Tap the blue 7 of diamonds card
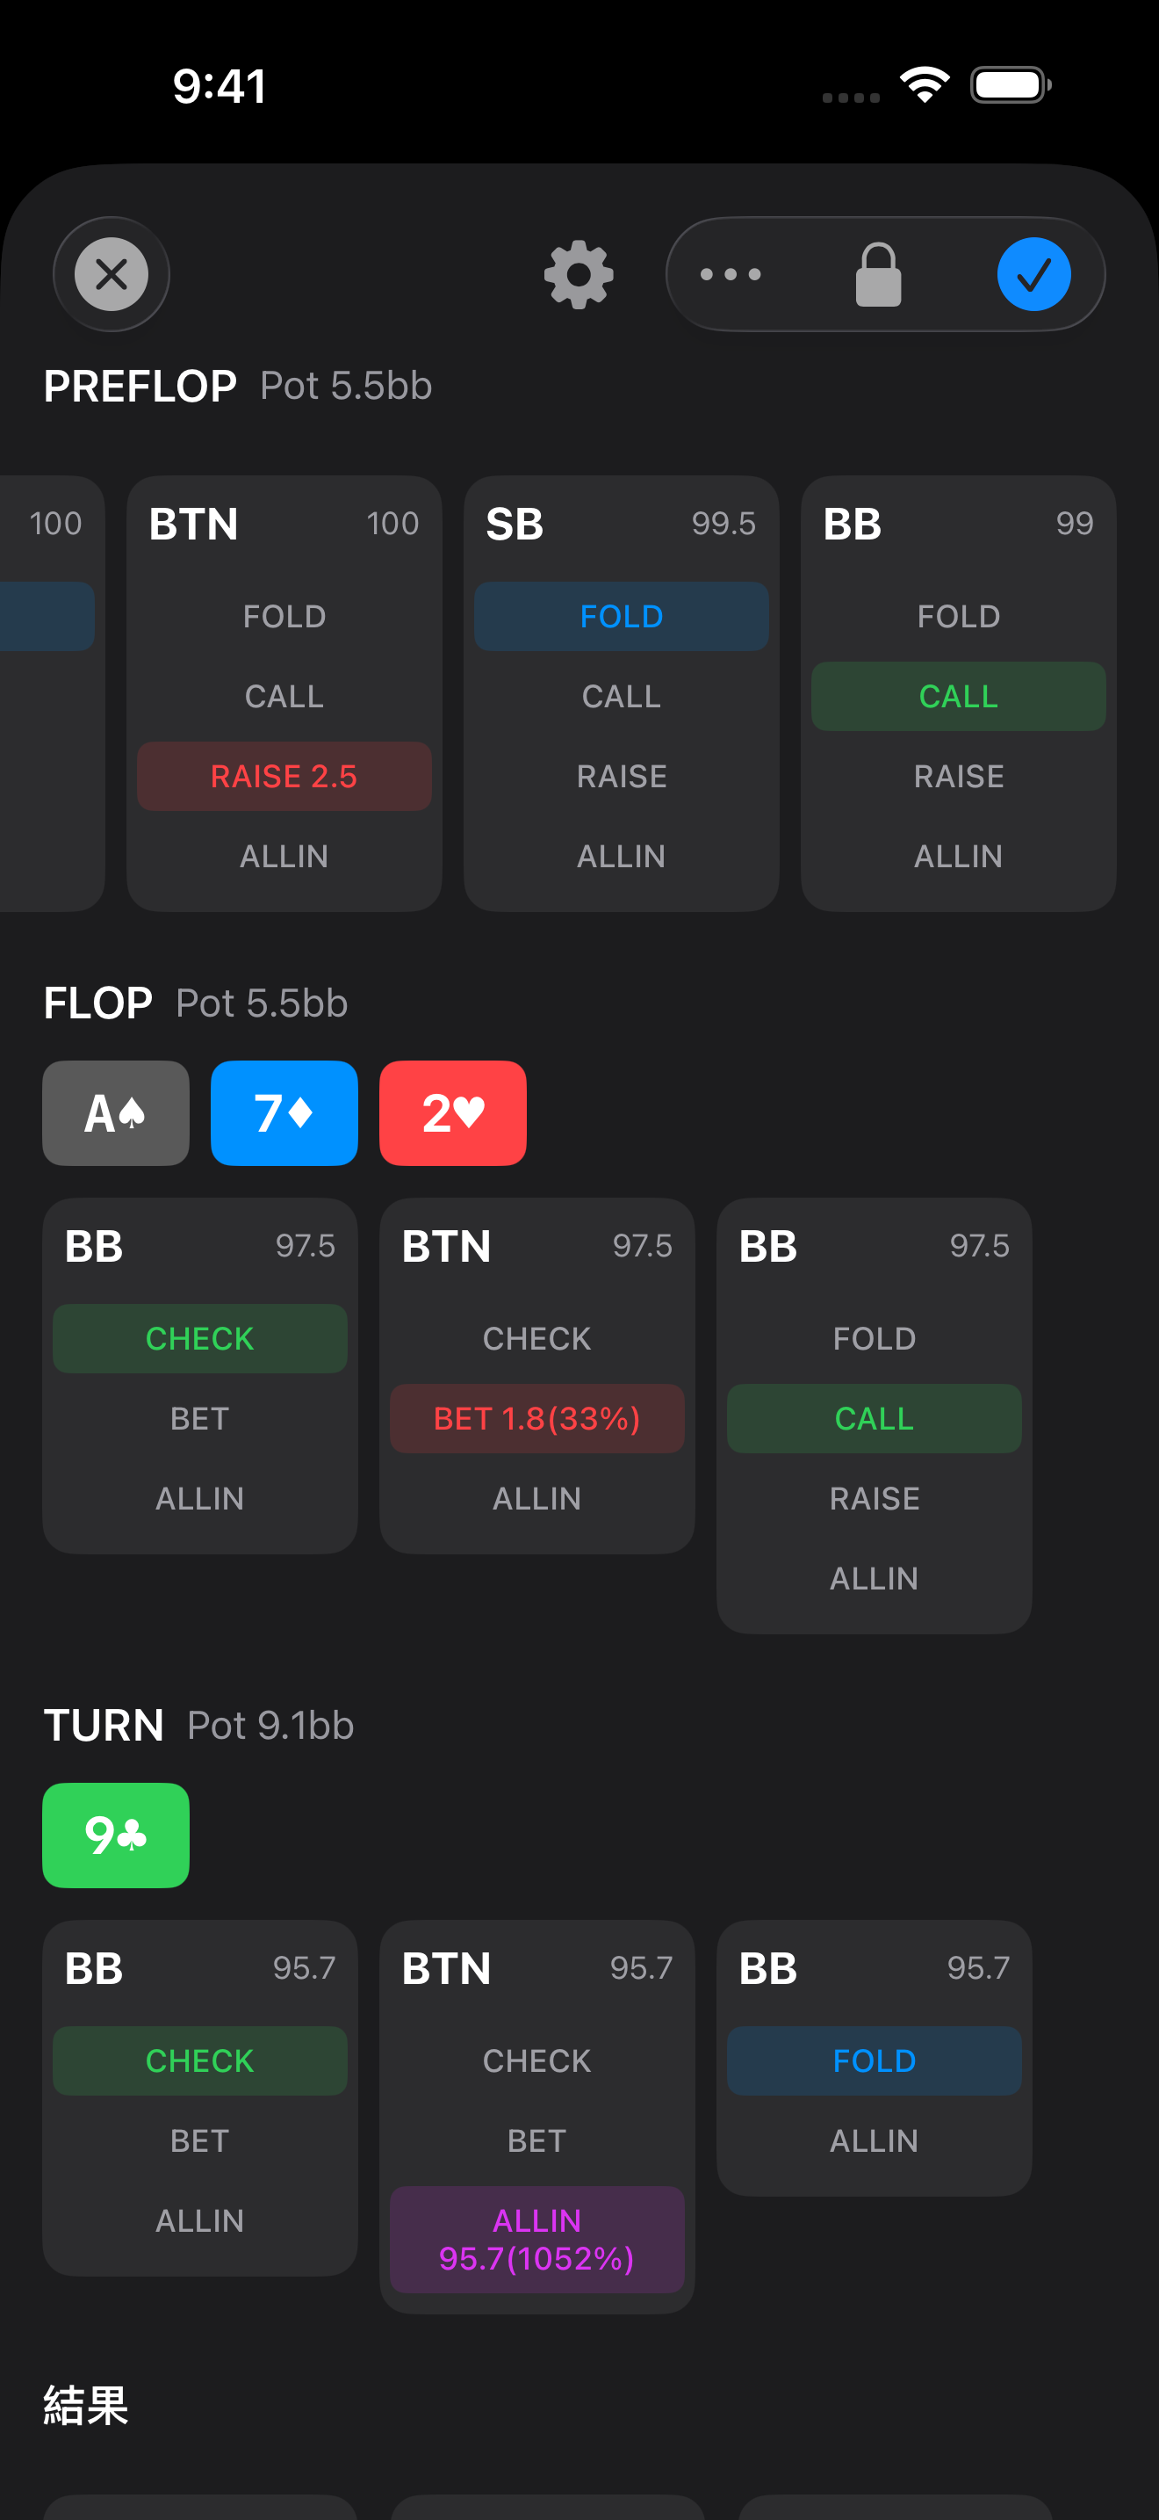 click(284, 1113)
